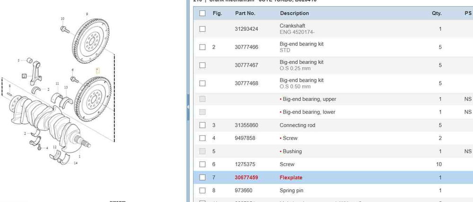Toggle the select-all checkbox in table header
This screenshot has width=473, height=202.
[202, 13]
